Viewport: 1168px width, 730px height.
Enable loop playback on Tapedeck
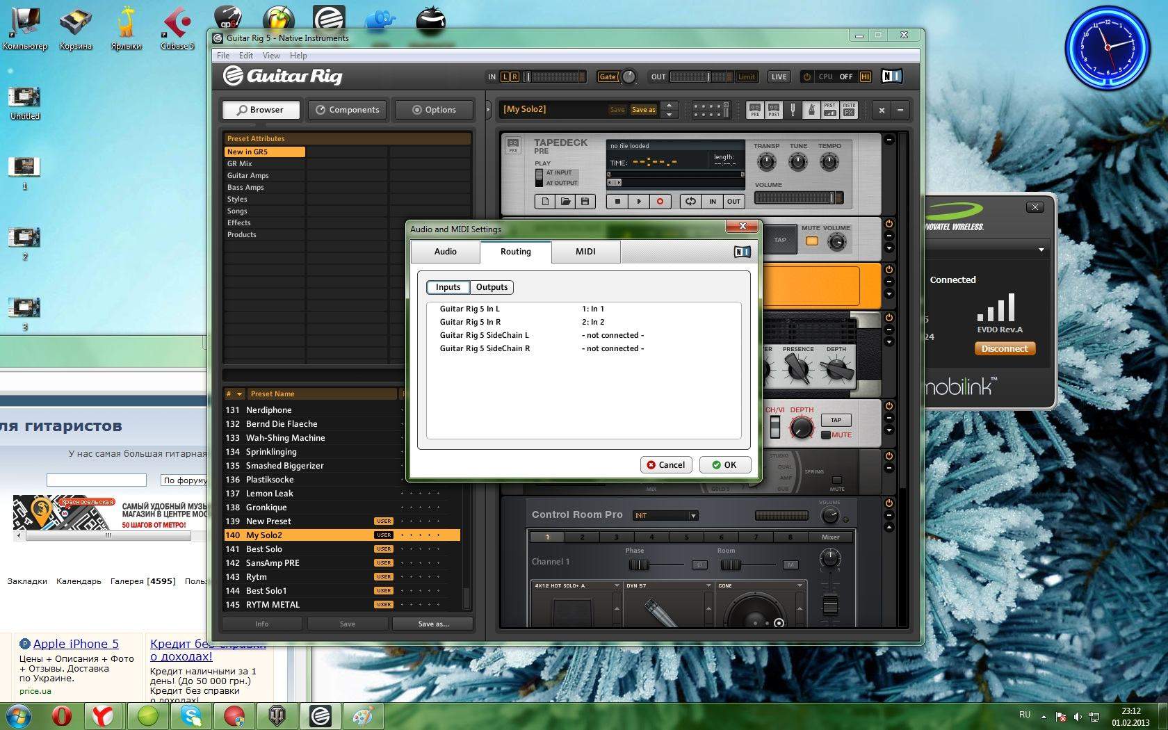pyautogui.click(x=690, y=202)
